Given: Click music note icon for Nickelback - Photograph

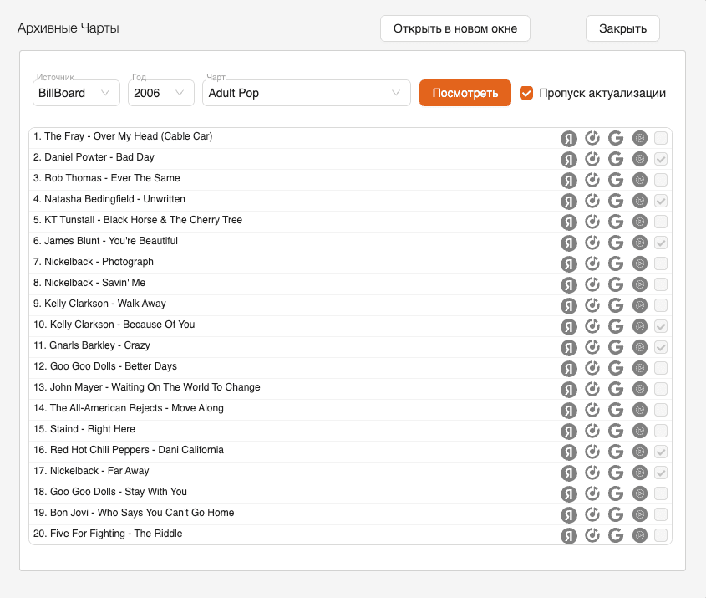Looking at the screenshot, I should click(592, 263).
